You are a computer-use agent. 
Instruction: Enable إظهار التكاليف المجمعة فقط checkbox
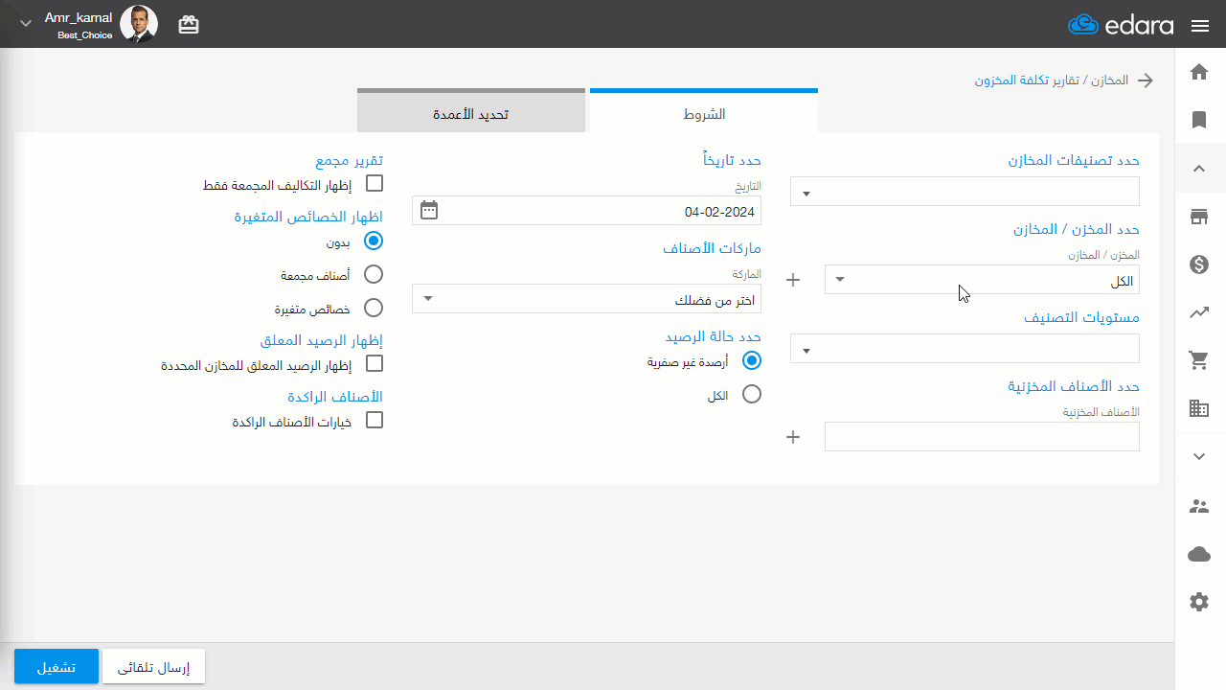click(x=375, y=183)
